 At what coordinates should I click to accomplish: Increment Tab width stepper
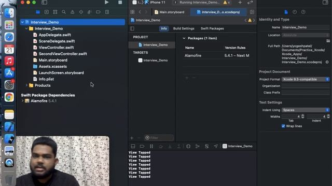303,115
